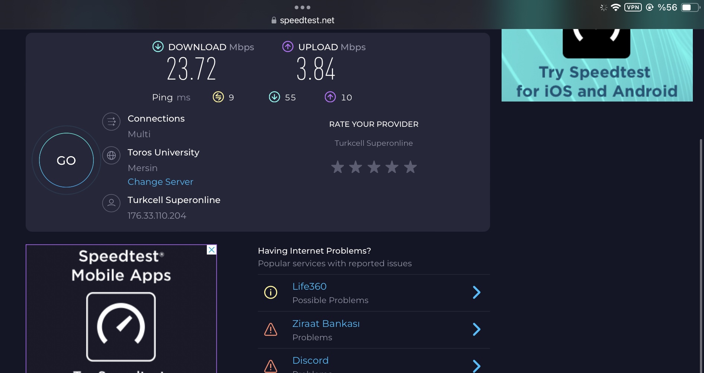Click the warning triangle next to Ziraat Bankası
Viewport: 704px width, 373px height.
(x=271, y=329)
